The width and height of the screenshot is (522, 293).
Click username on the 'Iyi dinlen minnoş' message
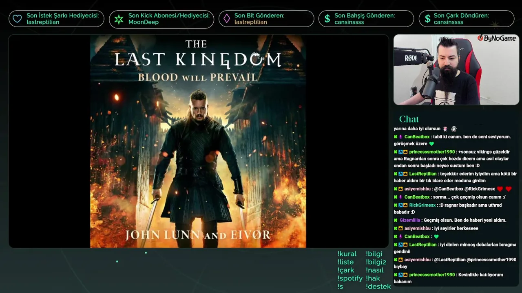coord(422,245)
